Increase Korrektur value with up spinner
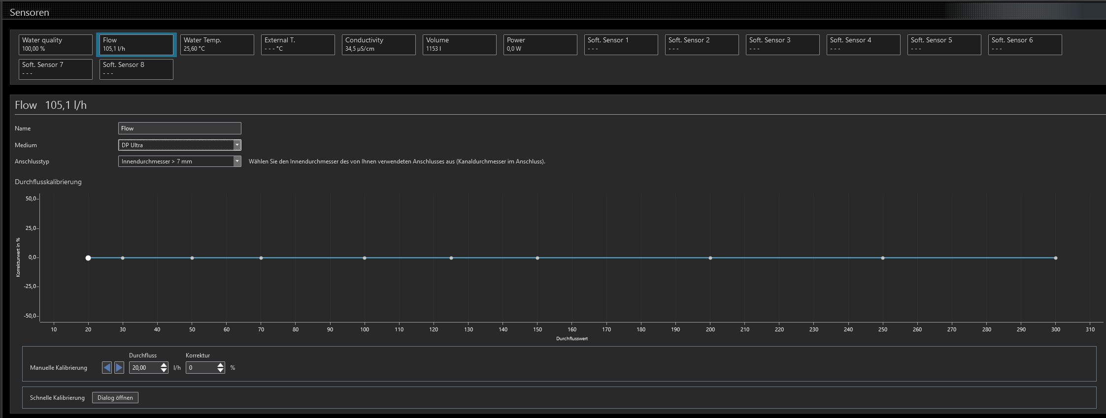This screenshot has width=1106, height=418. pyautogui.click(x=221, y=365)
